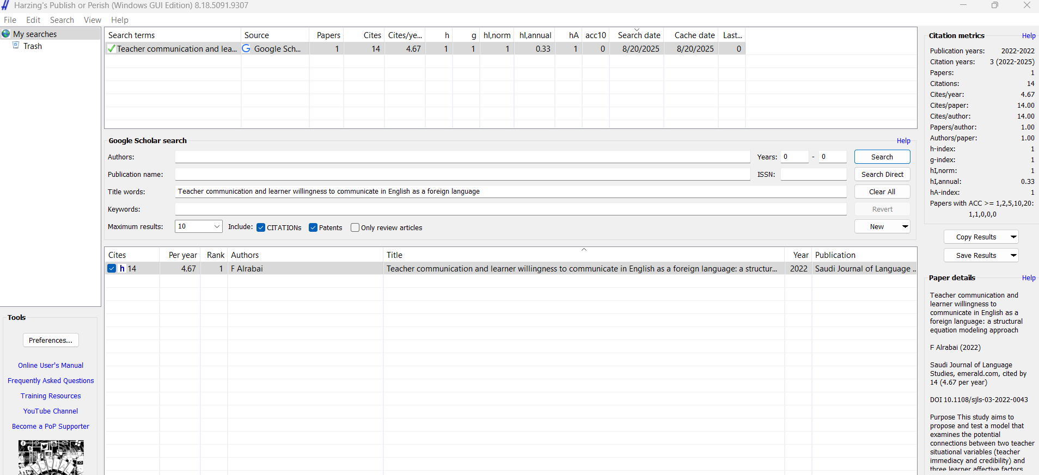
Task: Enable Only review articles checkbox
Action: pos(355,227)
